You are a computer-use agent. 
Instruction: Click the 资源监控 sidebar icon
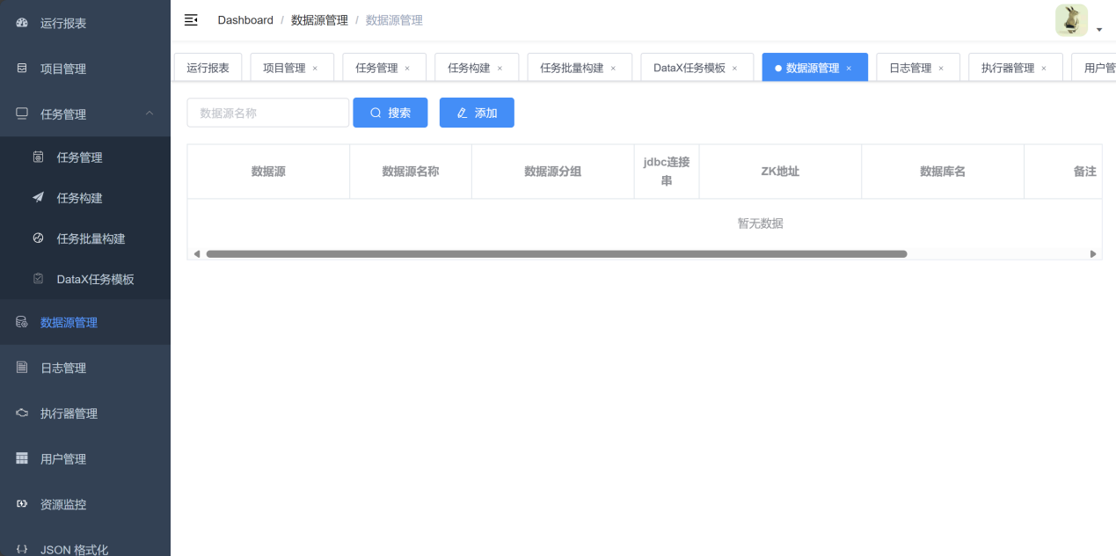pos(22,505)
